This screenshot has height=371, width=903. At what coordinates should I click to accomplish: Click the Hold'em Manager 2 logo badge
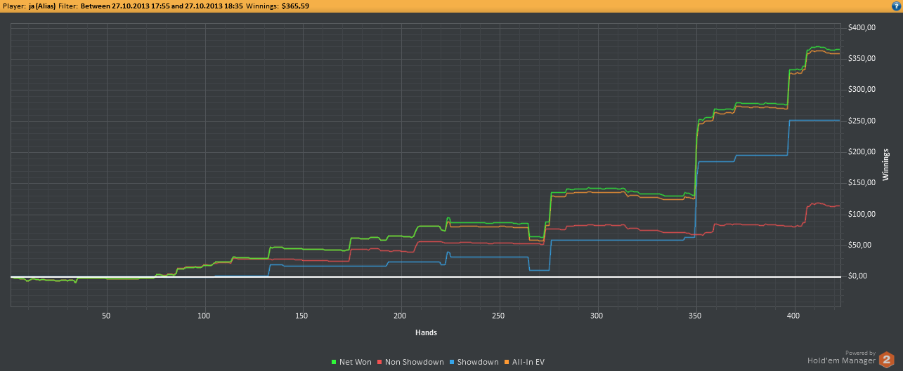pyautogui.click(x=887, y=360)
